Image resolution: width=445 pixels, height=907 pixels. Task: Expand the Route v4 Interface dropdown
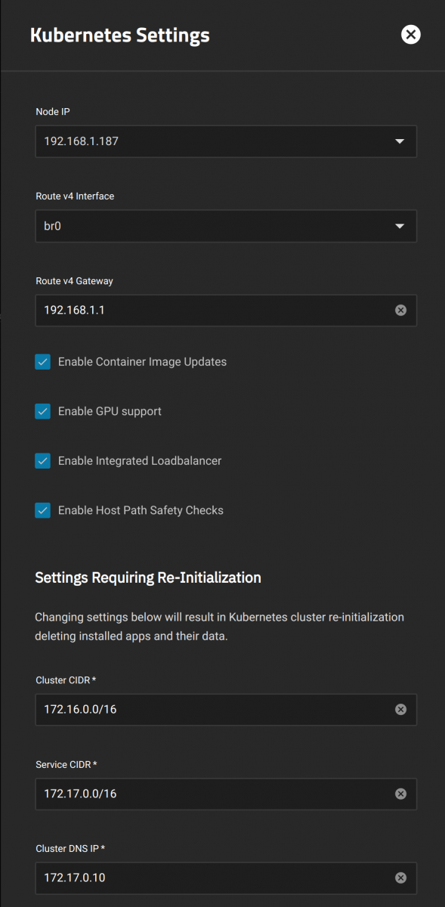pyautogui.click(x=226, y=226)
